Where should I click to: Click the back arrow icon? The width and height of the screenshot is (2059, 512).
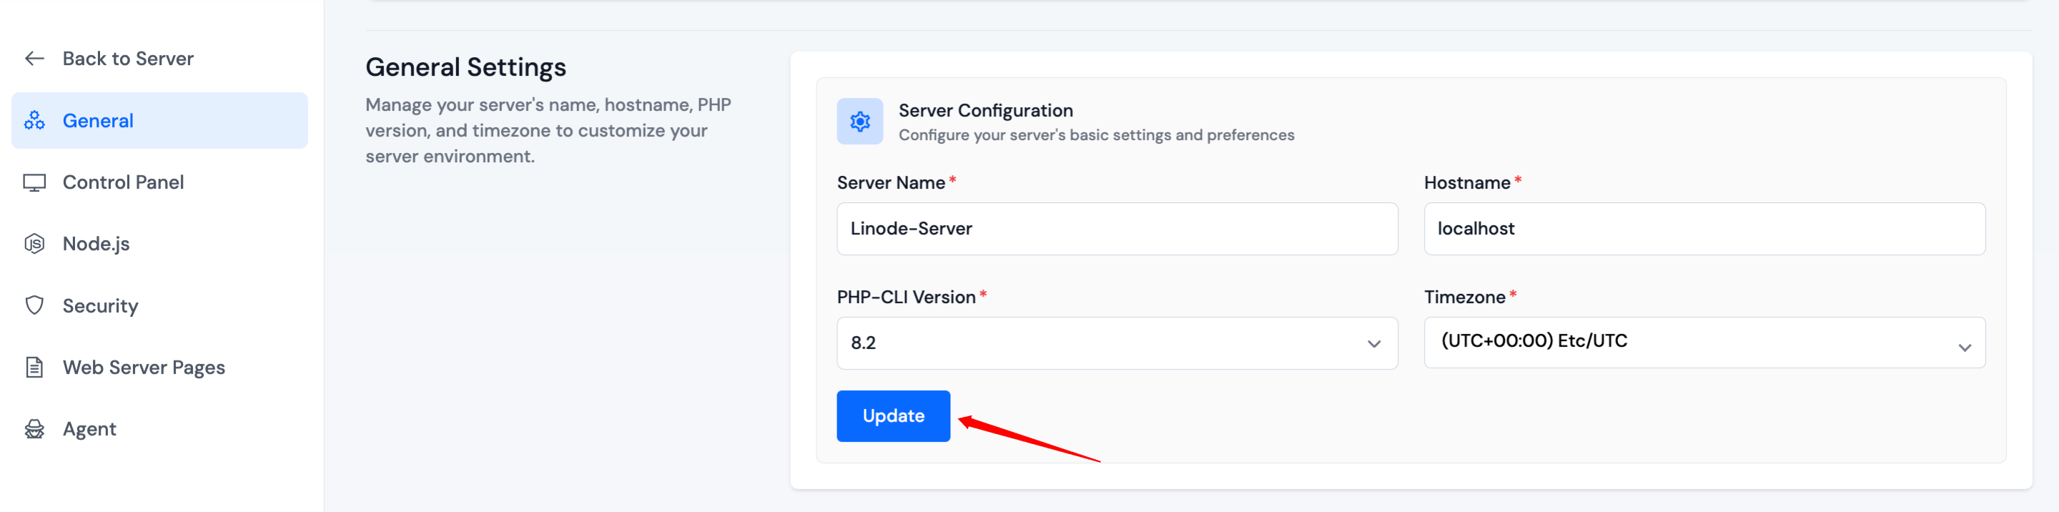[x=34, y=59]
